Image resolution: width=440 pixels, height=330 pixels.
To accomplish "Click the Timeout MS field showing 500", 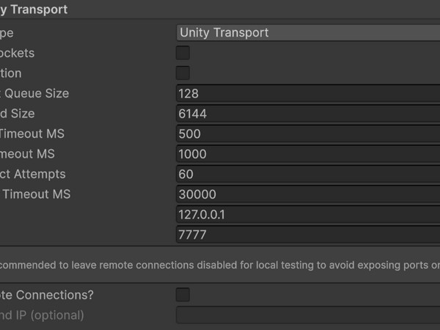I will pos(308,134).
